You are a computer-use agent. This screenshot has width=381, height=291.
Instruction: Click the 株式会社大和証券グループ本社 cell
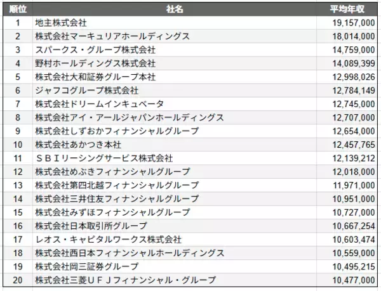click(x=95, y=77)
